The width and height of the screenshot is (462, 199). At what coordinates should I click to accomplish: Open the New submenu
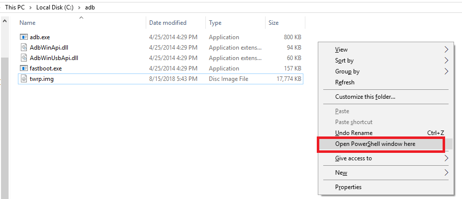(x=386, y=173)
